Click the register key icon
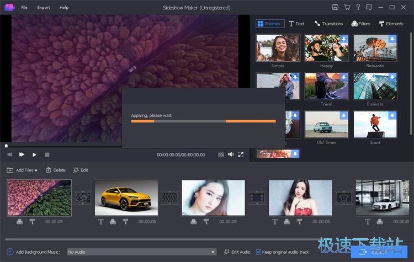Screen dimensions: 414x262 tap(359, 7)
